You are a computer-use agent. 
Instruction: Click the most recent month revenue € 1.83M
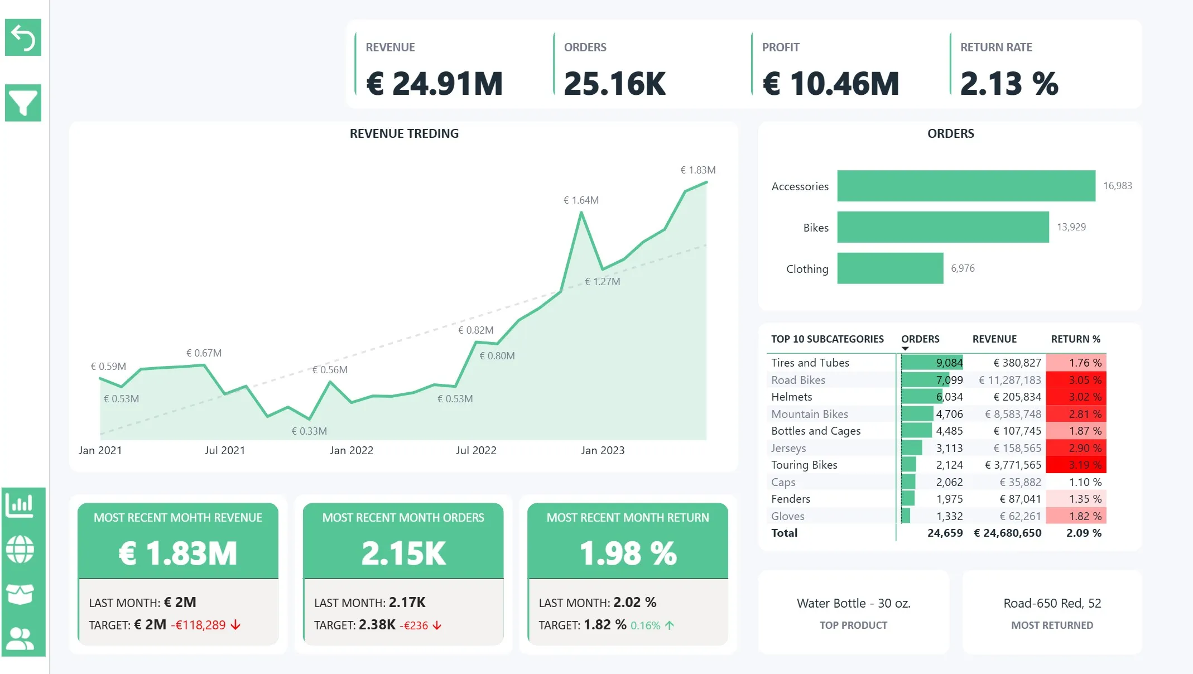pyautogui.click(x=178, y=553)
